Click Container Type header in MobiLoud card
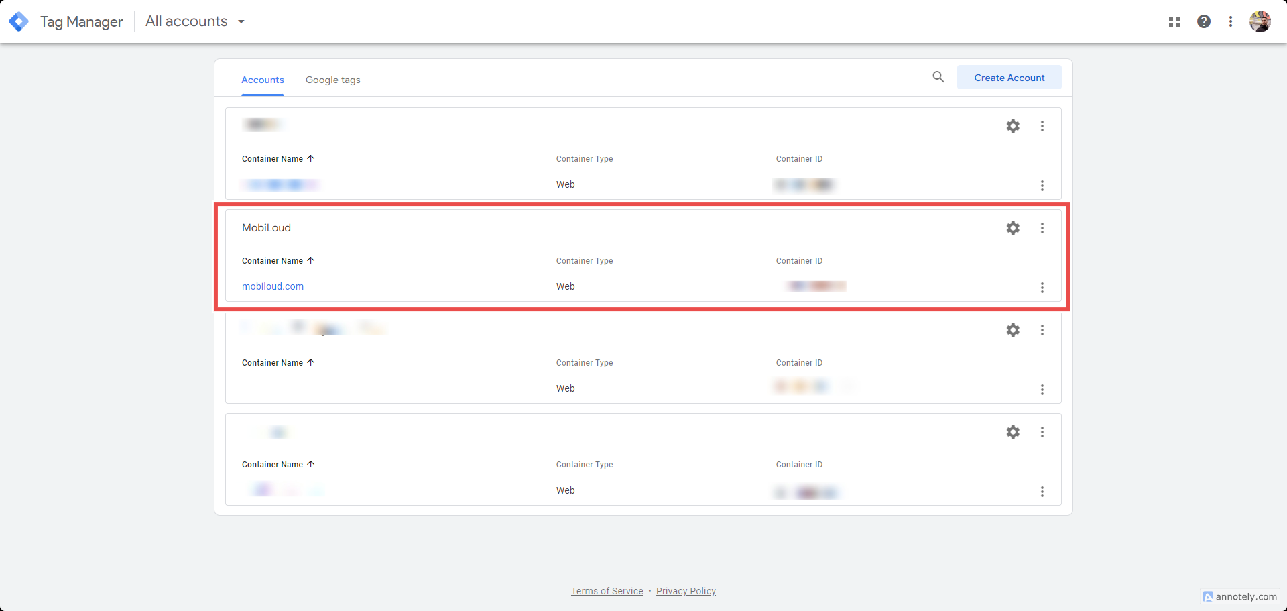This screenshot has height=611, width=1287. 585,261
